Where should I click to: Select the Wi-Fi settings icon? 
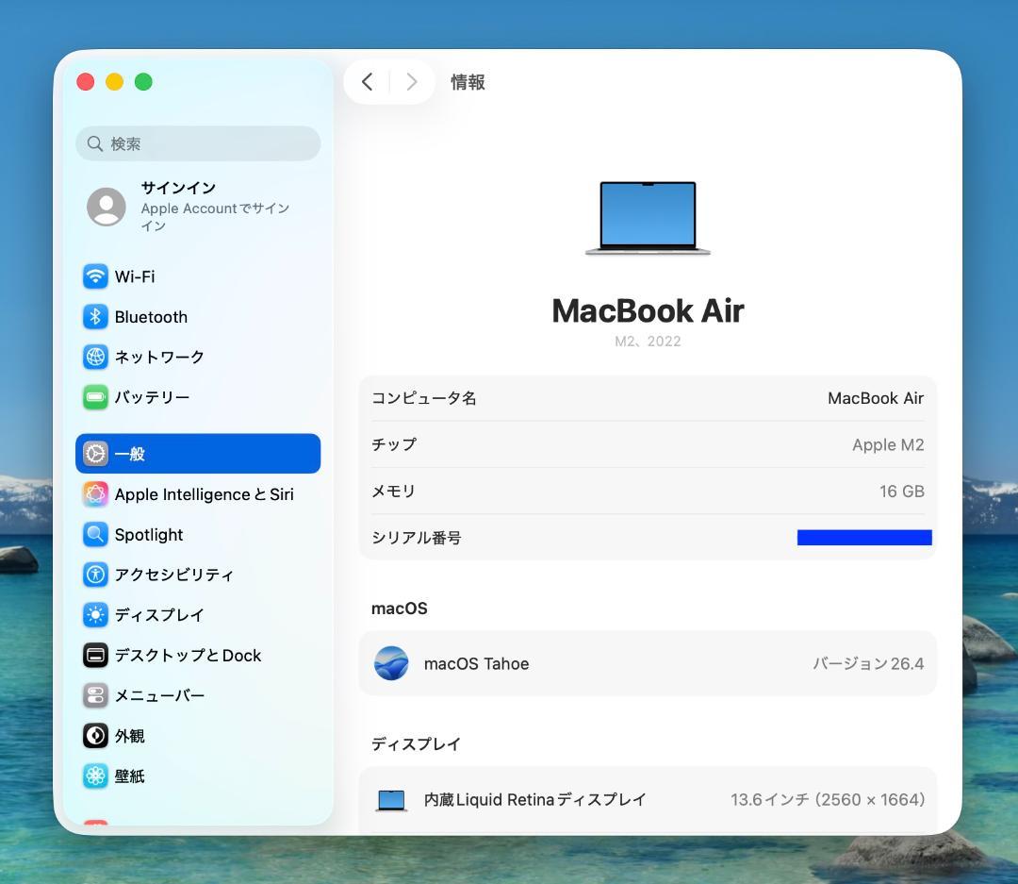[95, 276]
